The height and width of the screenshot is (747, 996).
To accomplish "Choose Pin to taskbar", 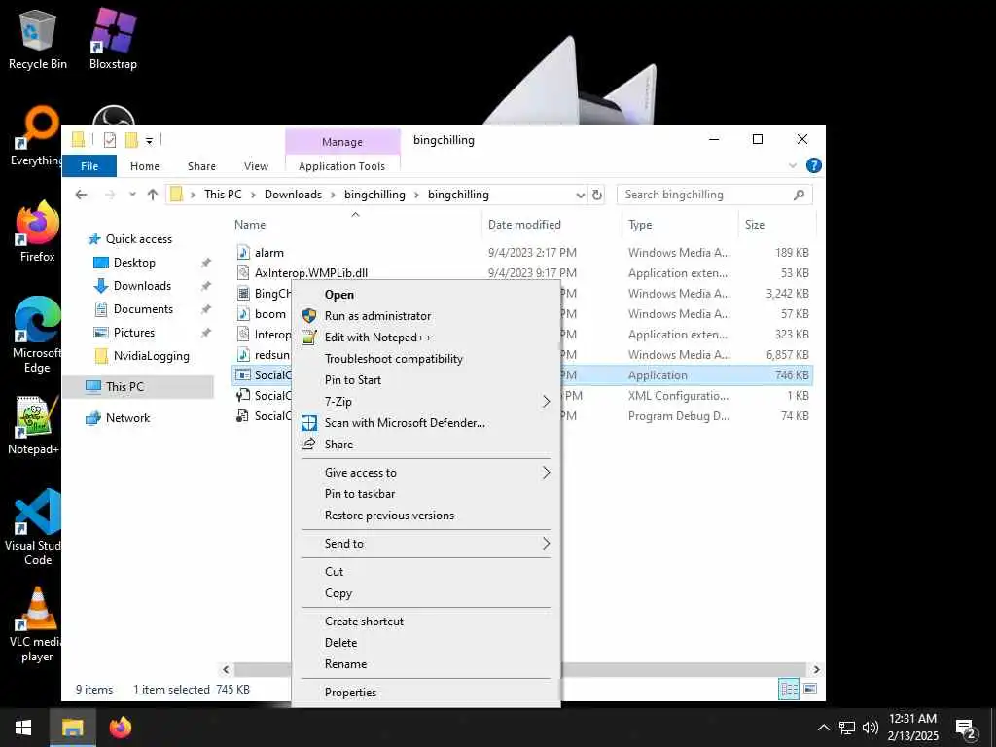I will (x=426, y=493).
